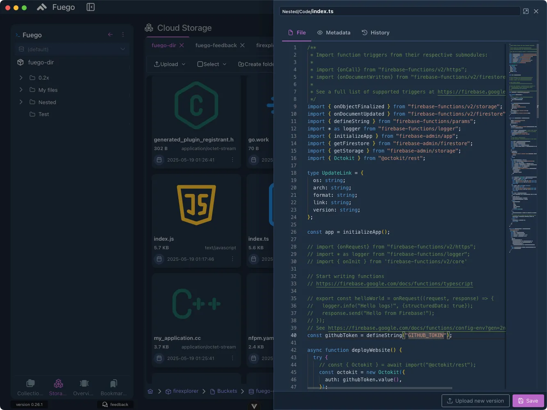Open the Overview section in bottom nav
The height and width of the screenshot is (410, 547).
pyautogui.click(x=84, y=387)
